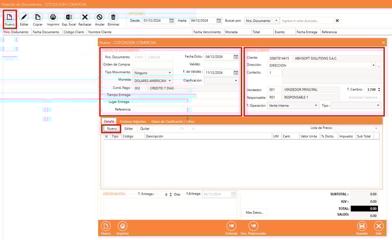
Task: Click the Fecha Documento column header
Action: pos(46,32)
